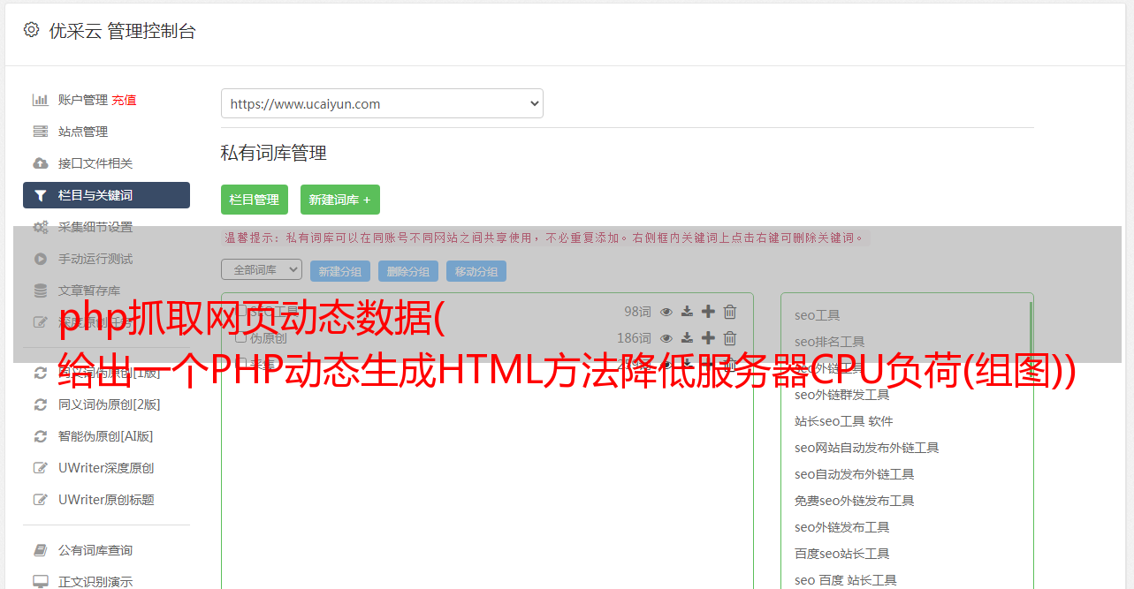This screenshot has width=1134, height=589.
Task: Tick the checkbox for 伪原创 library
Action: [240, 337]
